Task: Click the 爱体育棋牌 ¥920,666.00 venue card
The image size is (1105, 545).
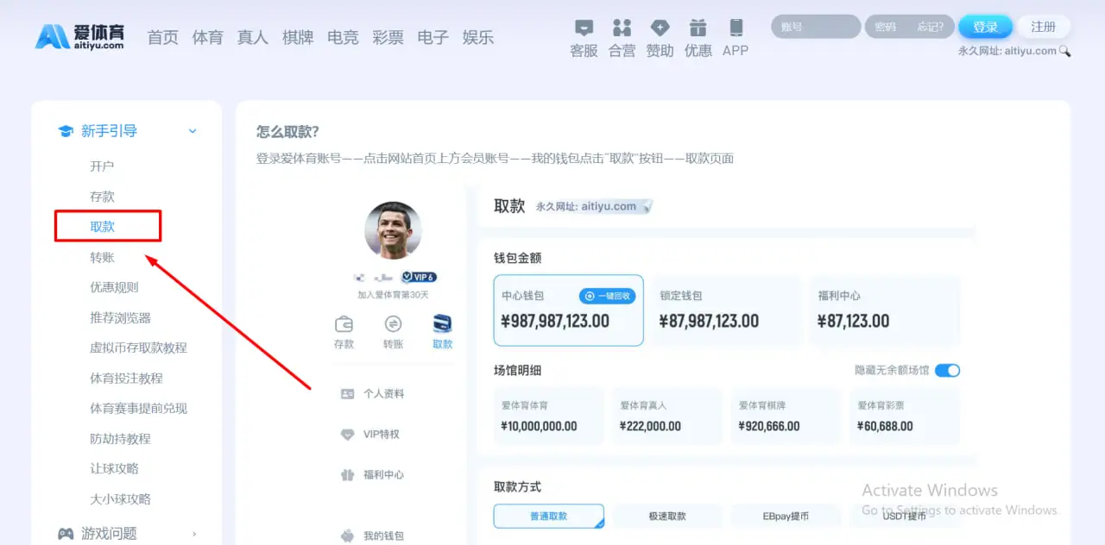Action: click(x=786, y=417)
